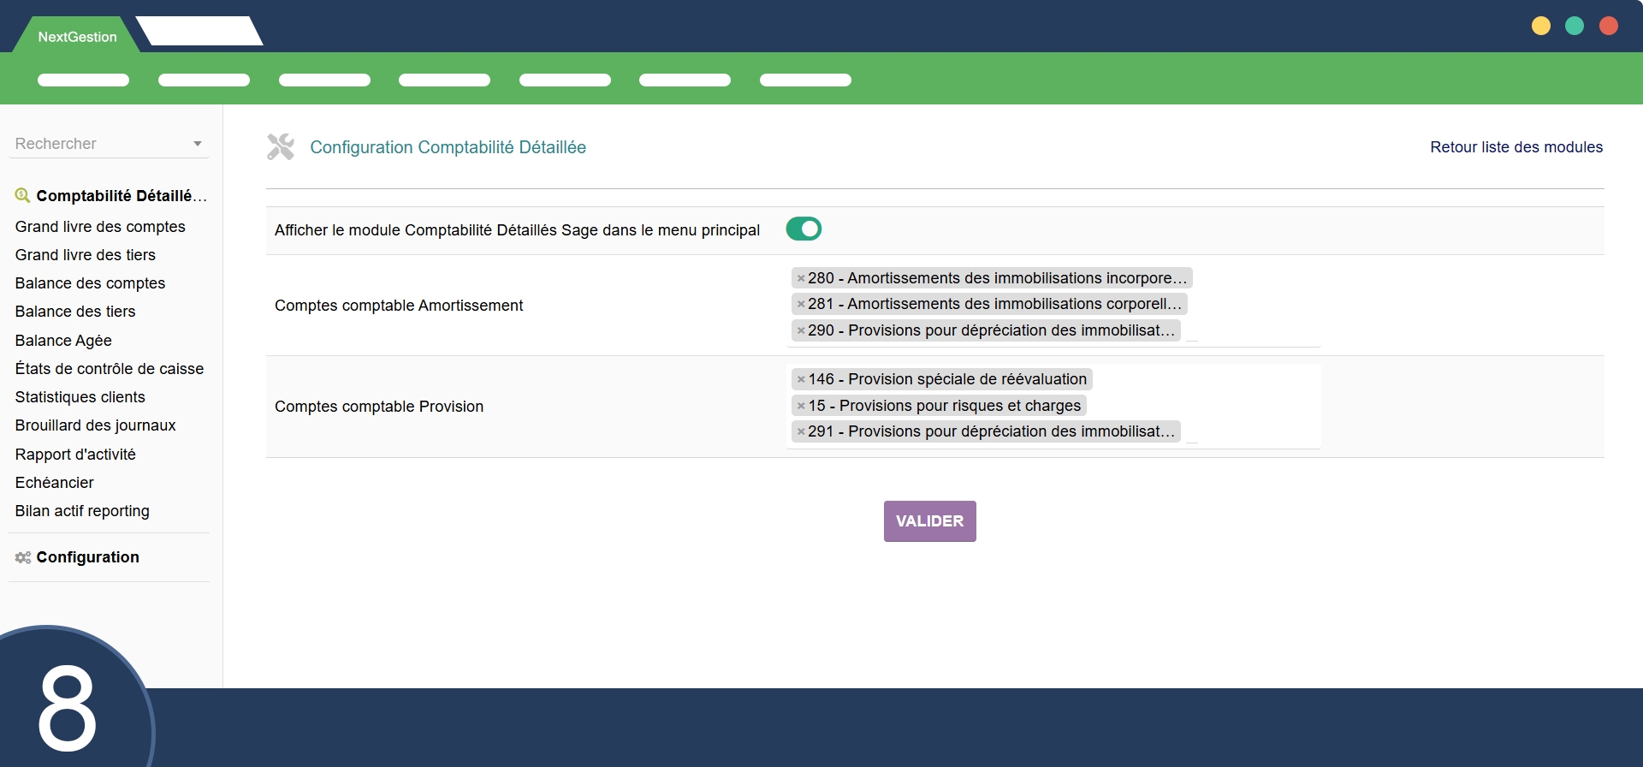Remove the 15 Provisions pour risques tag

click(801, 406)
